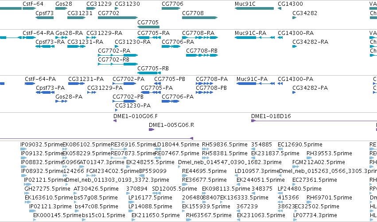Click the Gos28 gene arrow
Screen dimensions: 377x222
(61, 8)
